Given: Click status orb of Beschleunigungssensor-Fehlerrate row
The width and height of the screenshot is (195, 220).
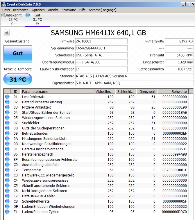Looking at the screenshot, I should point(7,159).
